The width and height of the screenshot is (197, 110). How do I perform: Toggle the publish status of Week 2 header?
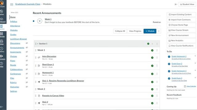point(152,89)
